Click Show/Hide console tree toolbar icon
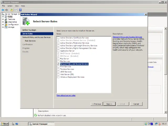The width and height of the screenshot is (168, 126). [16, 10]
